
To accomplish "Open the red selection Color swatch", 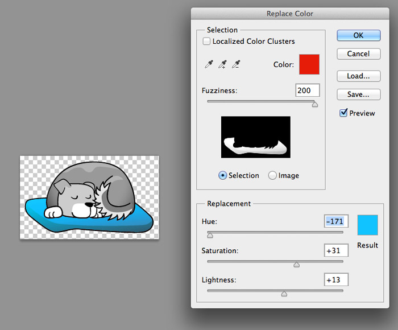I will pyautogui.click(x=309, y=64).
